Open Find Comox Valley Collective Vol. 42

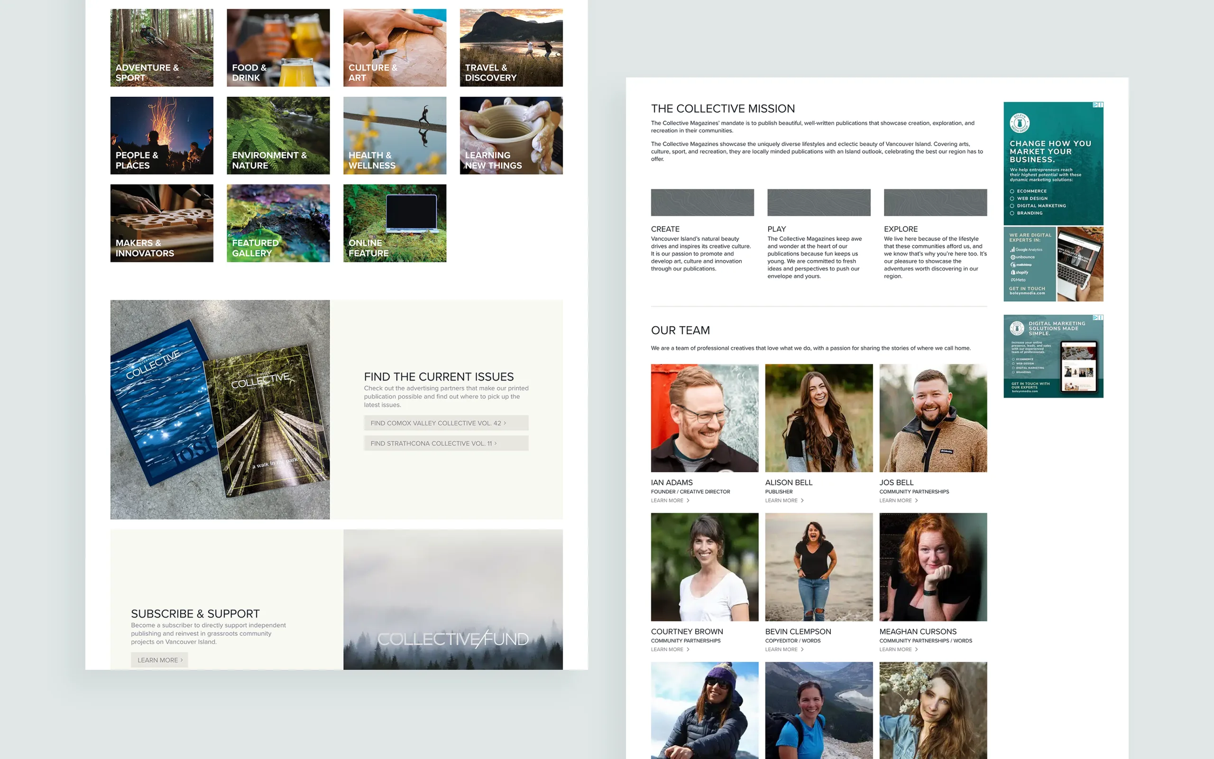[445, 423]
